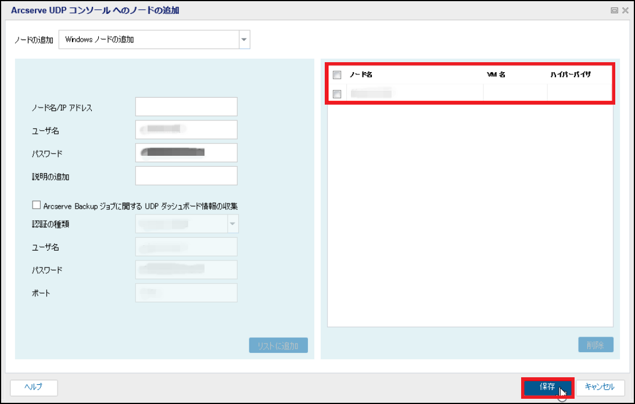Click the disabled lower ユーザ名 field

click(x=186, y=247)
